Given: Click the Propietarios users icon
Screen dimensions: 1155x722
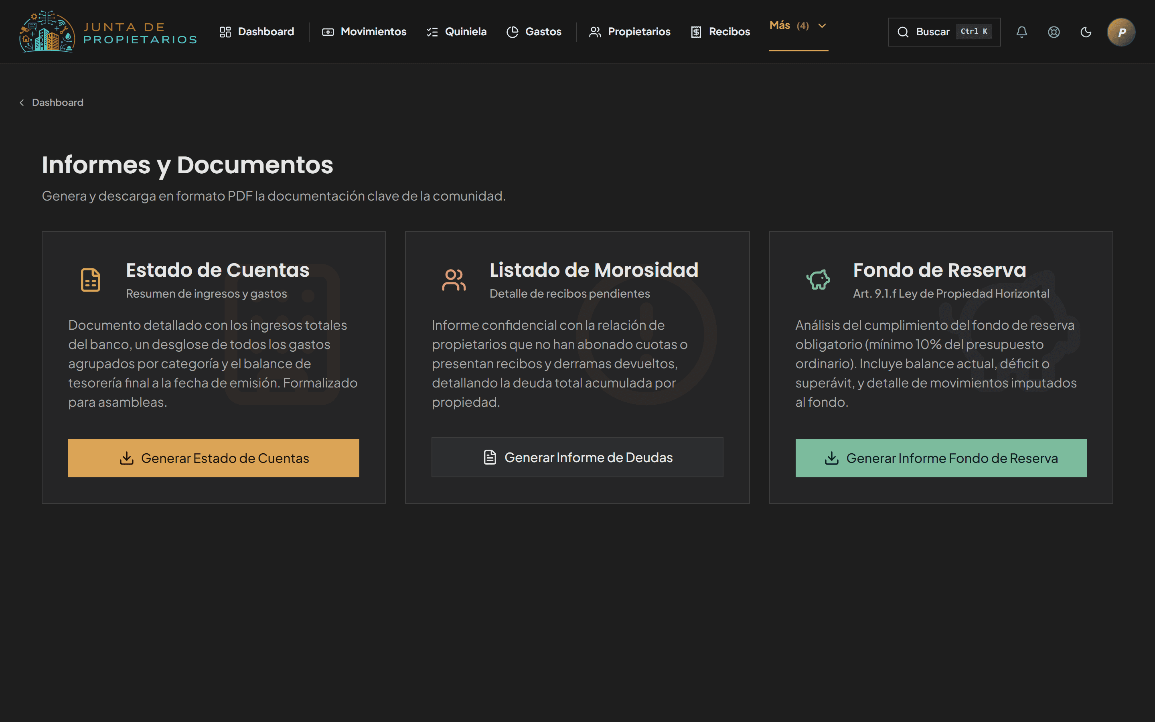Looking at the screenshot, I should coord(595,32).
